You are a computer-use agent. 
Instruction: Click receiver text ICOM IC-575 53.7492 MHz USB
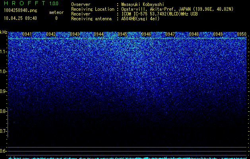[x=159, y=14]
